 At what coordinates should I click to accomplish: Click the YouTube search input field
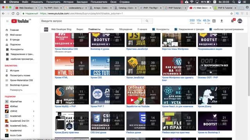91,21
